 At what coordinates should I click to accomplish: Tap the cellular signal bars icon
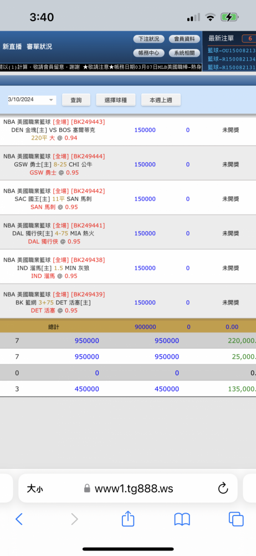193,17
